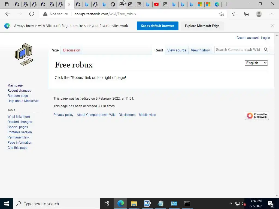Open the browser profile menu
This screenshot has height=209, width=279.
click(259, 14)
